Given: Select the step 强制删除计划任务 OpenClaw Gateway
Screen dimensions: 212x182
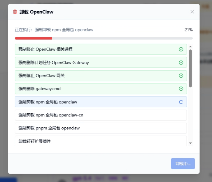Looking at the screenshot, I should [101, 63].
